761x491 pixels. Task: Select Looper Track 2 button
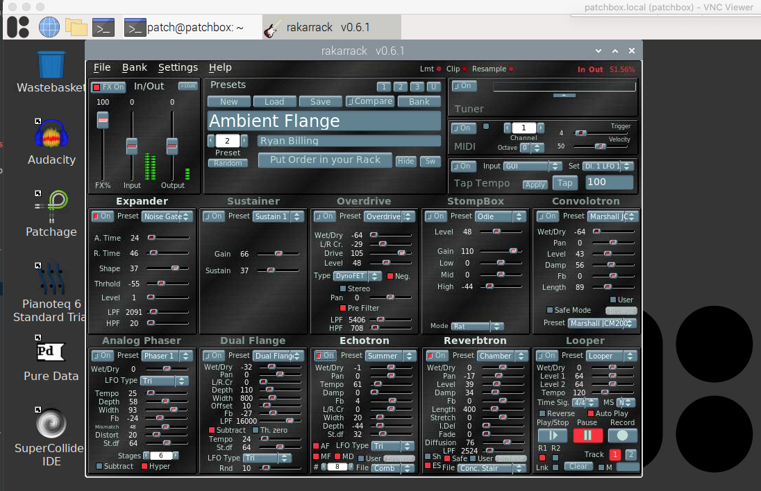(x=630, y=454)
